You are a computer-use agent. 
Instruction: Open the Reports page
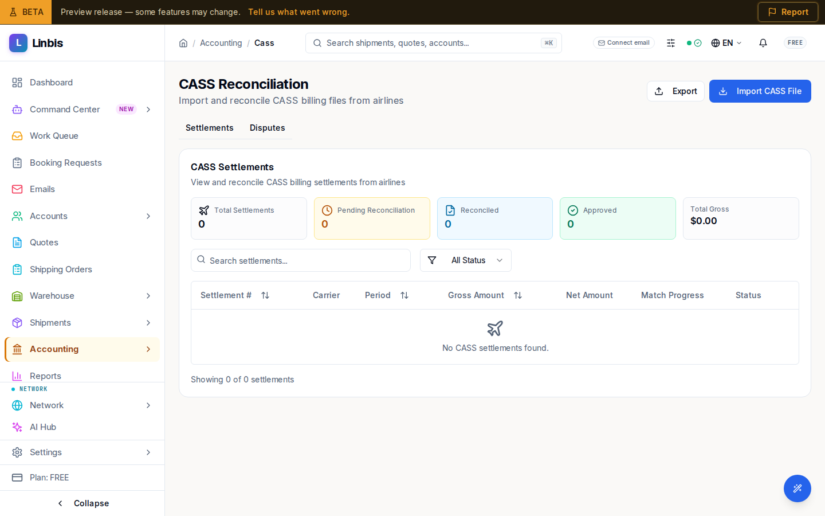coord(82,376)
